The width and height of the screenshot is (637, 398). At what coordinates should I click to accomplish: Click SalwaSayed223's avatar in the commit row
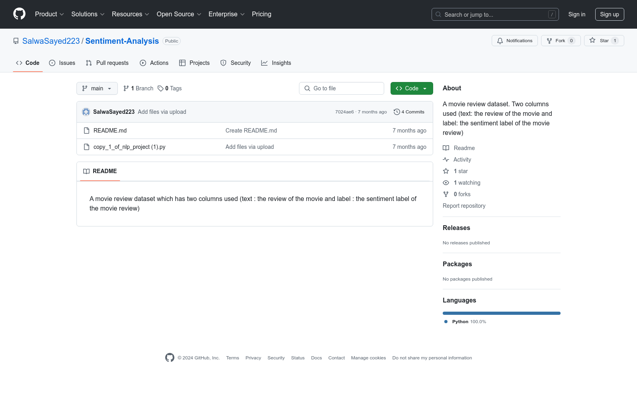pyautogui.click(x=86, y=112)
